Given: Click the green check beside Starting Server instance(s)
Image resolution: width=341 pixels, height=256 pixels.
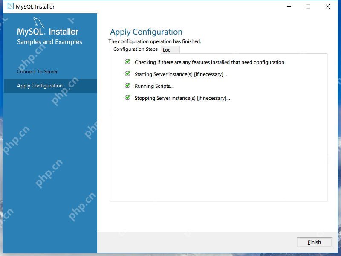Looking at the screenshot, I should click(x=127, y=74).
